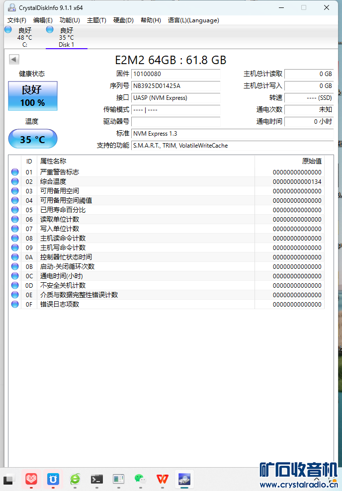This screenshot has width=342, height=491.
Task: Click the status icon for 控制器忙状态时间
Action: pyautogui.click(x=15, y=257)
